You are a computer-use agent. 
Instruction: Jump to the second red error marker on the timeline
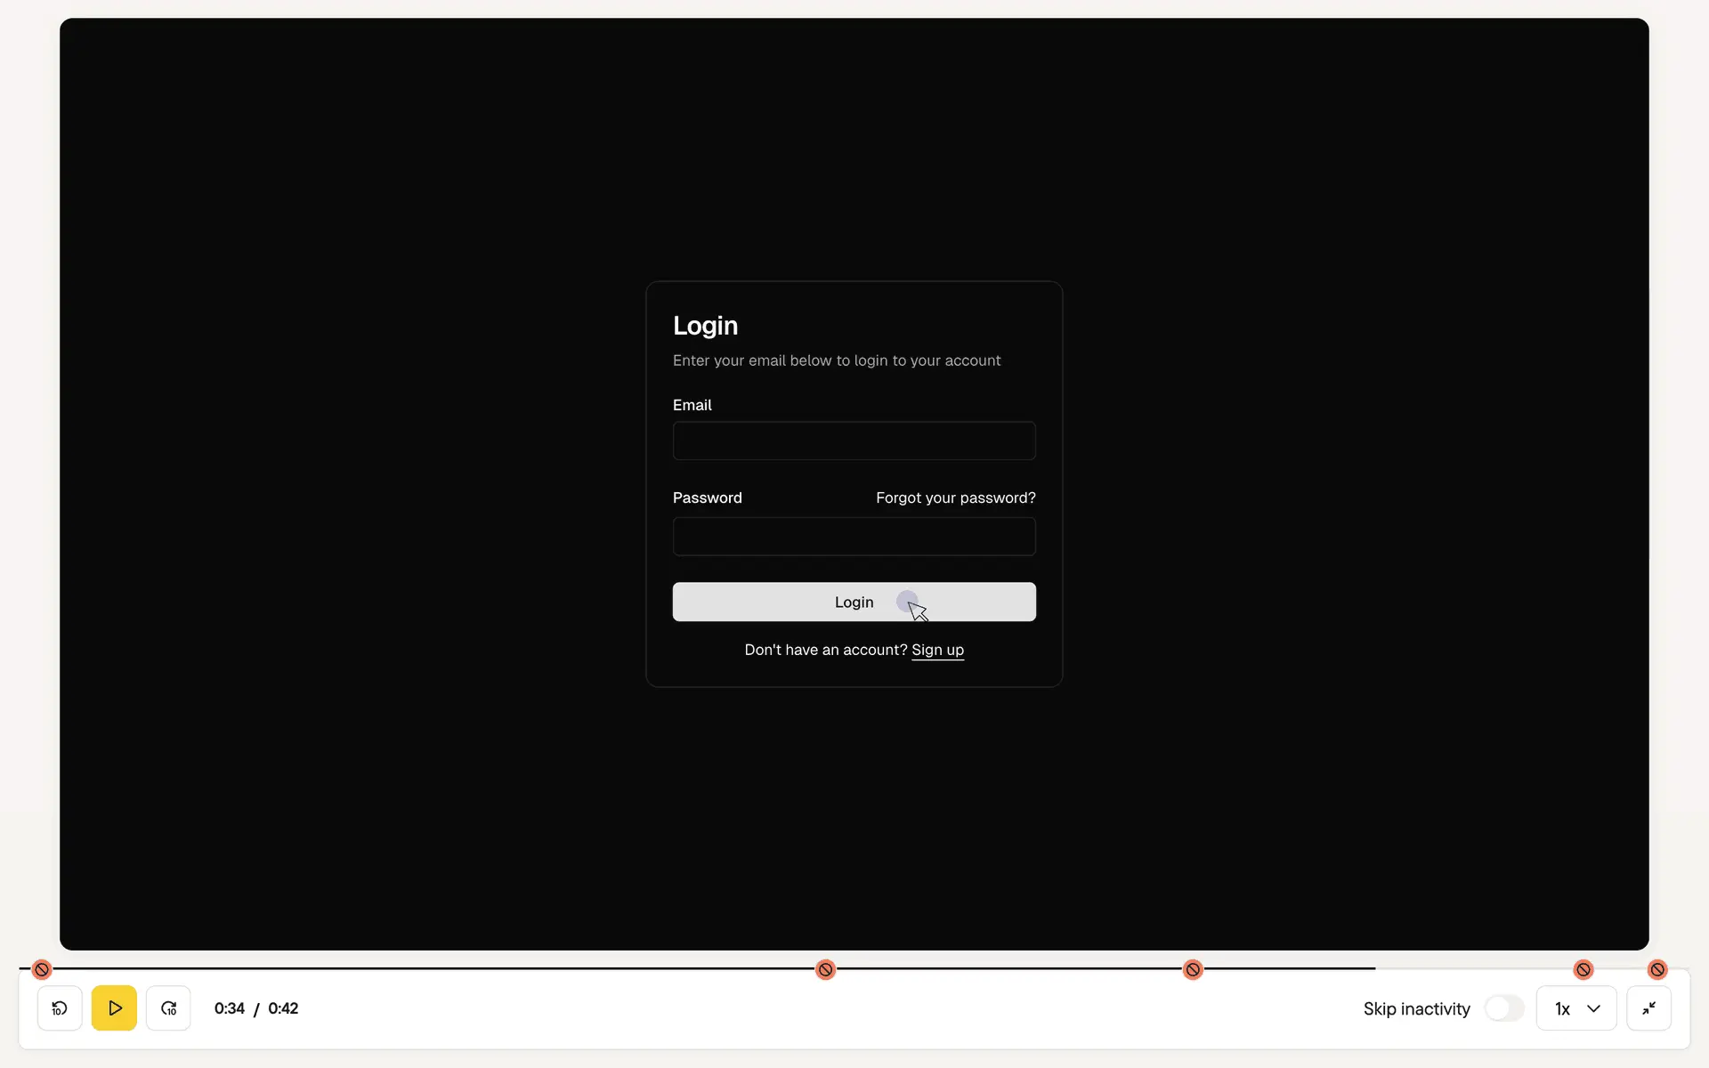[x=825, y=969]
